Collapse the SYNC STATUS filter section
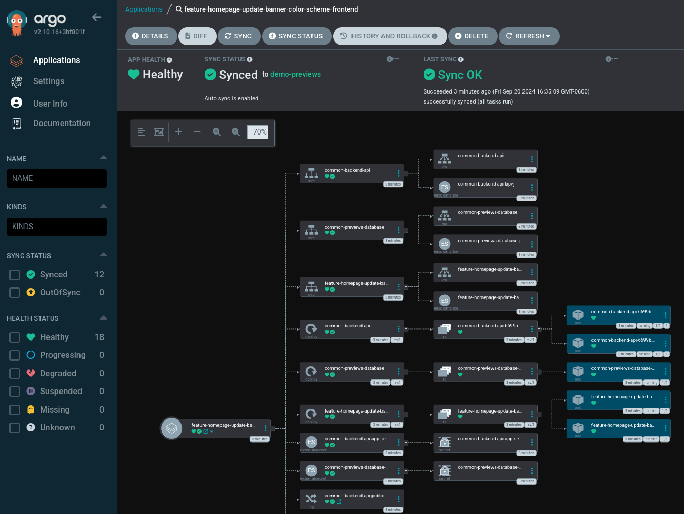The height and width of the screenshot is (514, 684). pos(103,255)
